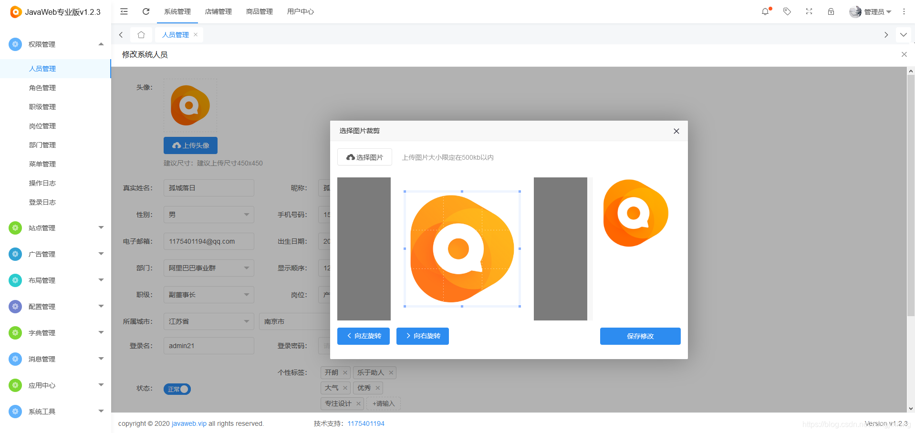Click the 向右旋转 button
This screenshot has height=433, width=915.
pos(423,336)
